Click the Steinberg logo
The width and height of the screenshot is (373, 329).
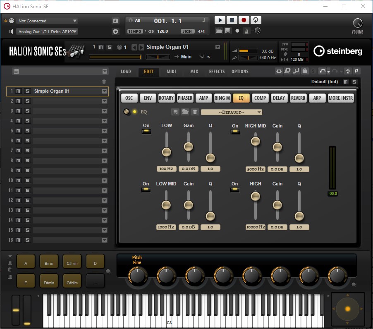click(x=338, y=51)
